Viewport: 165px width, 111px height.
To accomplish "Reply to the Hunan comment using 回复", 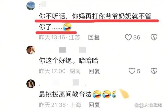I will click(x=94, y=71).
